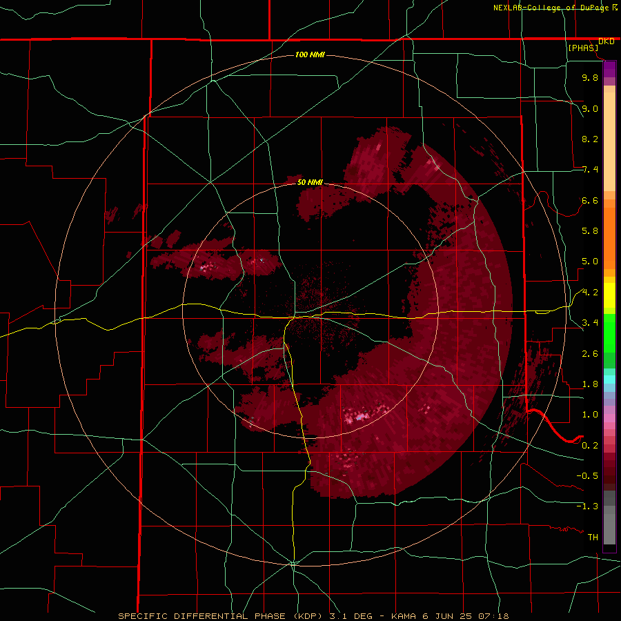Click the 9.8 value on the scale
Screen dimensions: 621x621
[590, 78]
